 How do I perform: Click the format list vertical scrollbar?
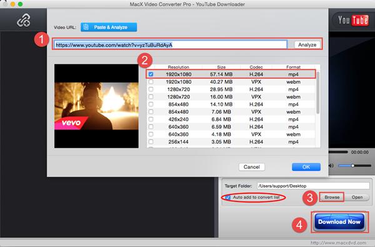(x=318, y=93)
